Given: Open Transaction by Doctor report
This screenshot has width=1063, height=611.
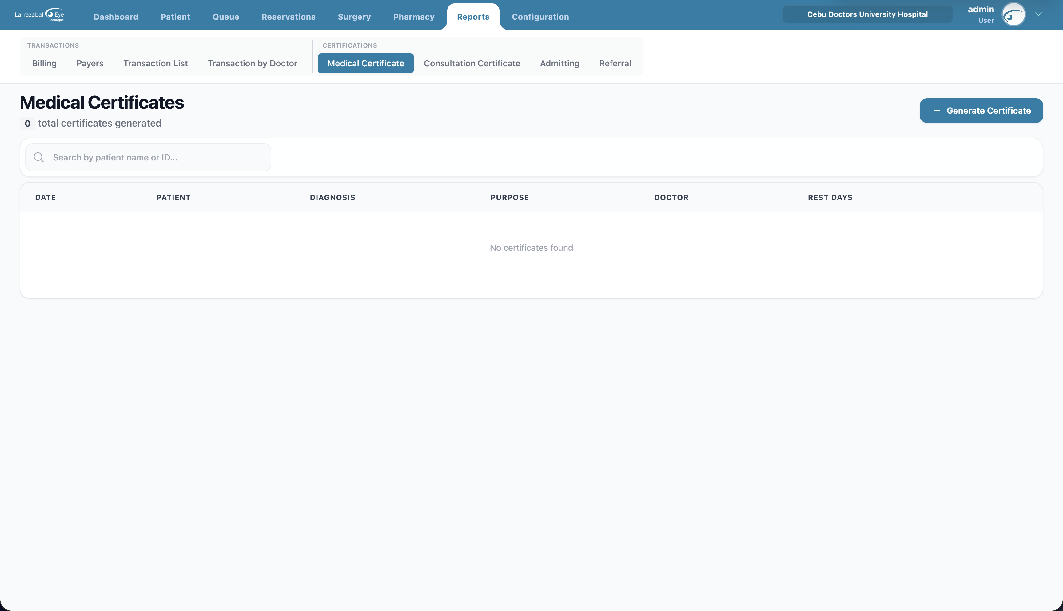Looking at the screenshot, I should pyautogui.click(x=252, y=63).
